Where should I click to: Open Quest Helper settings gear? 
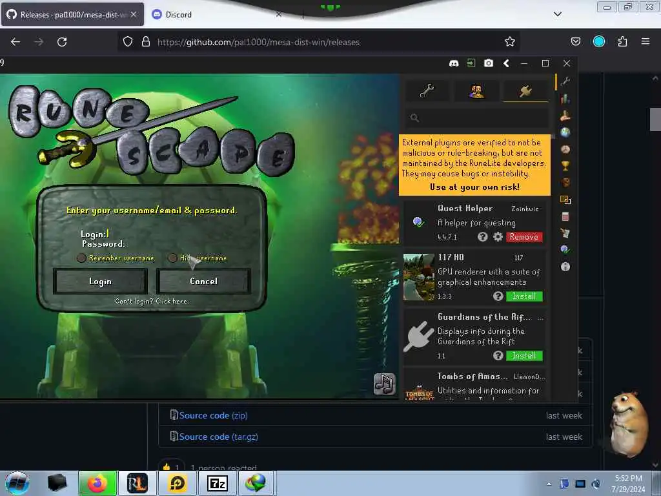(498, 237)
